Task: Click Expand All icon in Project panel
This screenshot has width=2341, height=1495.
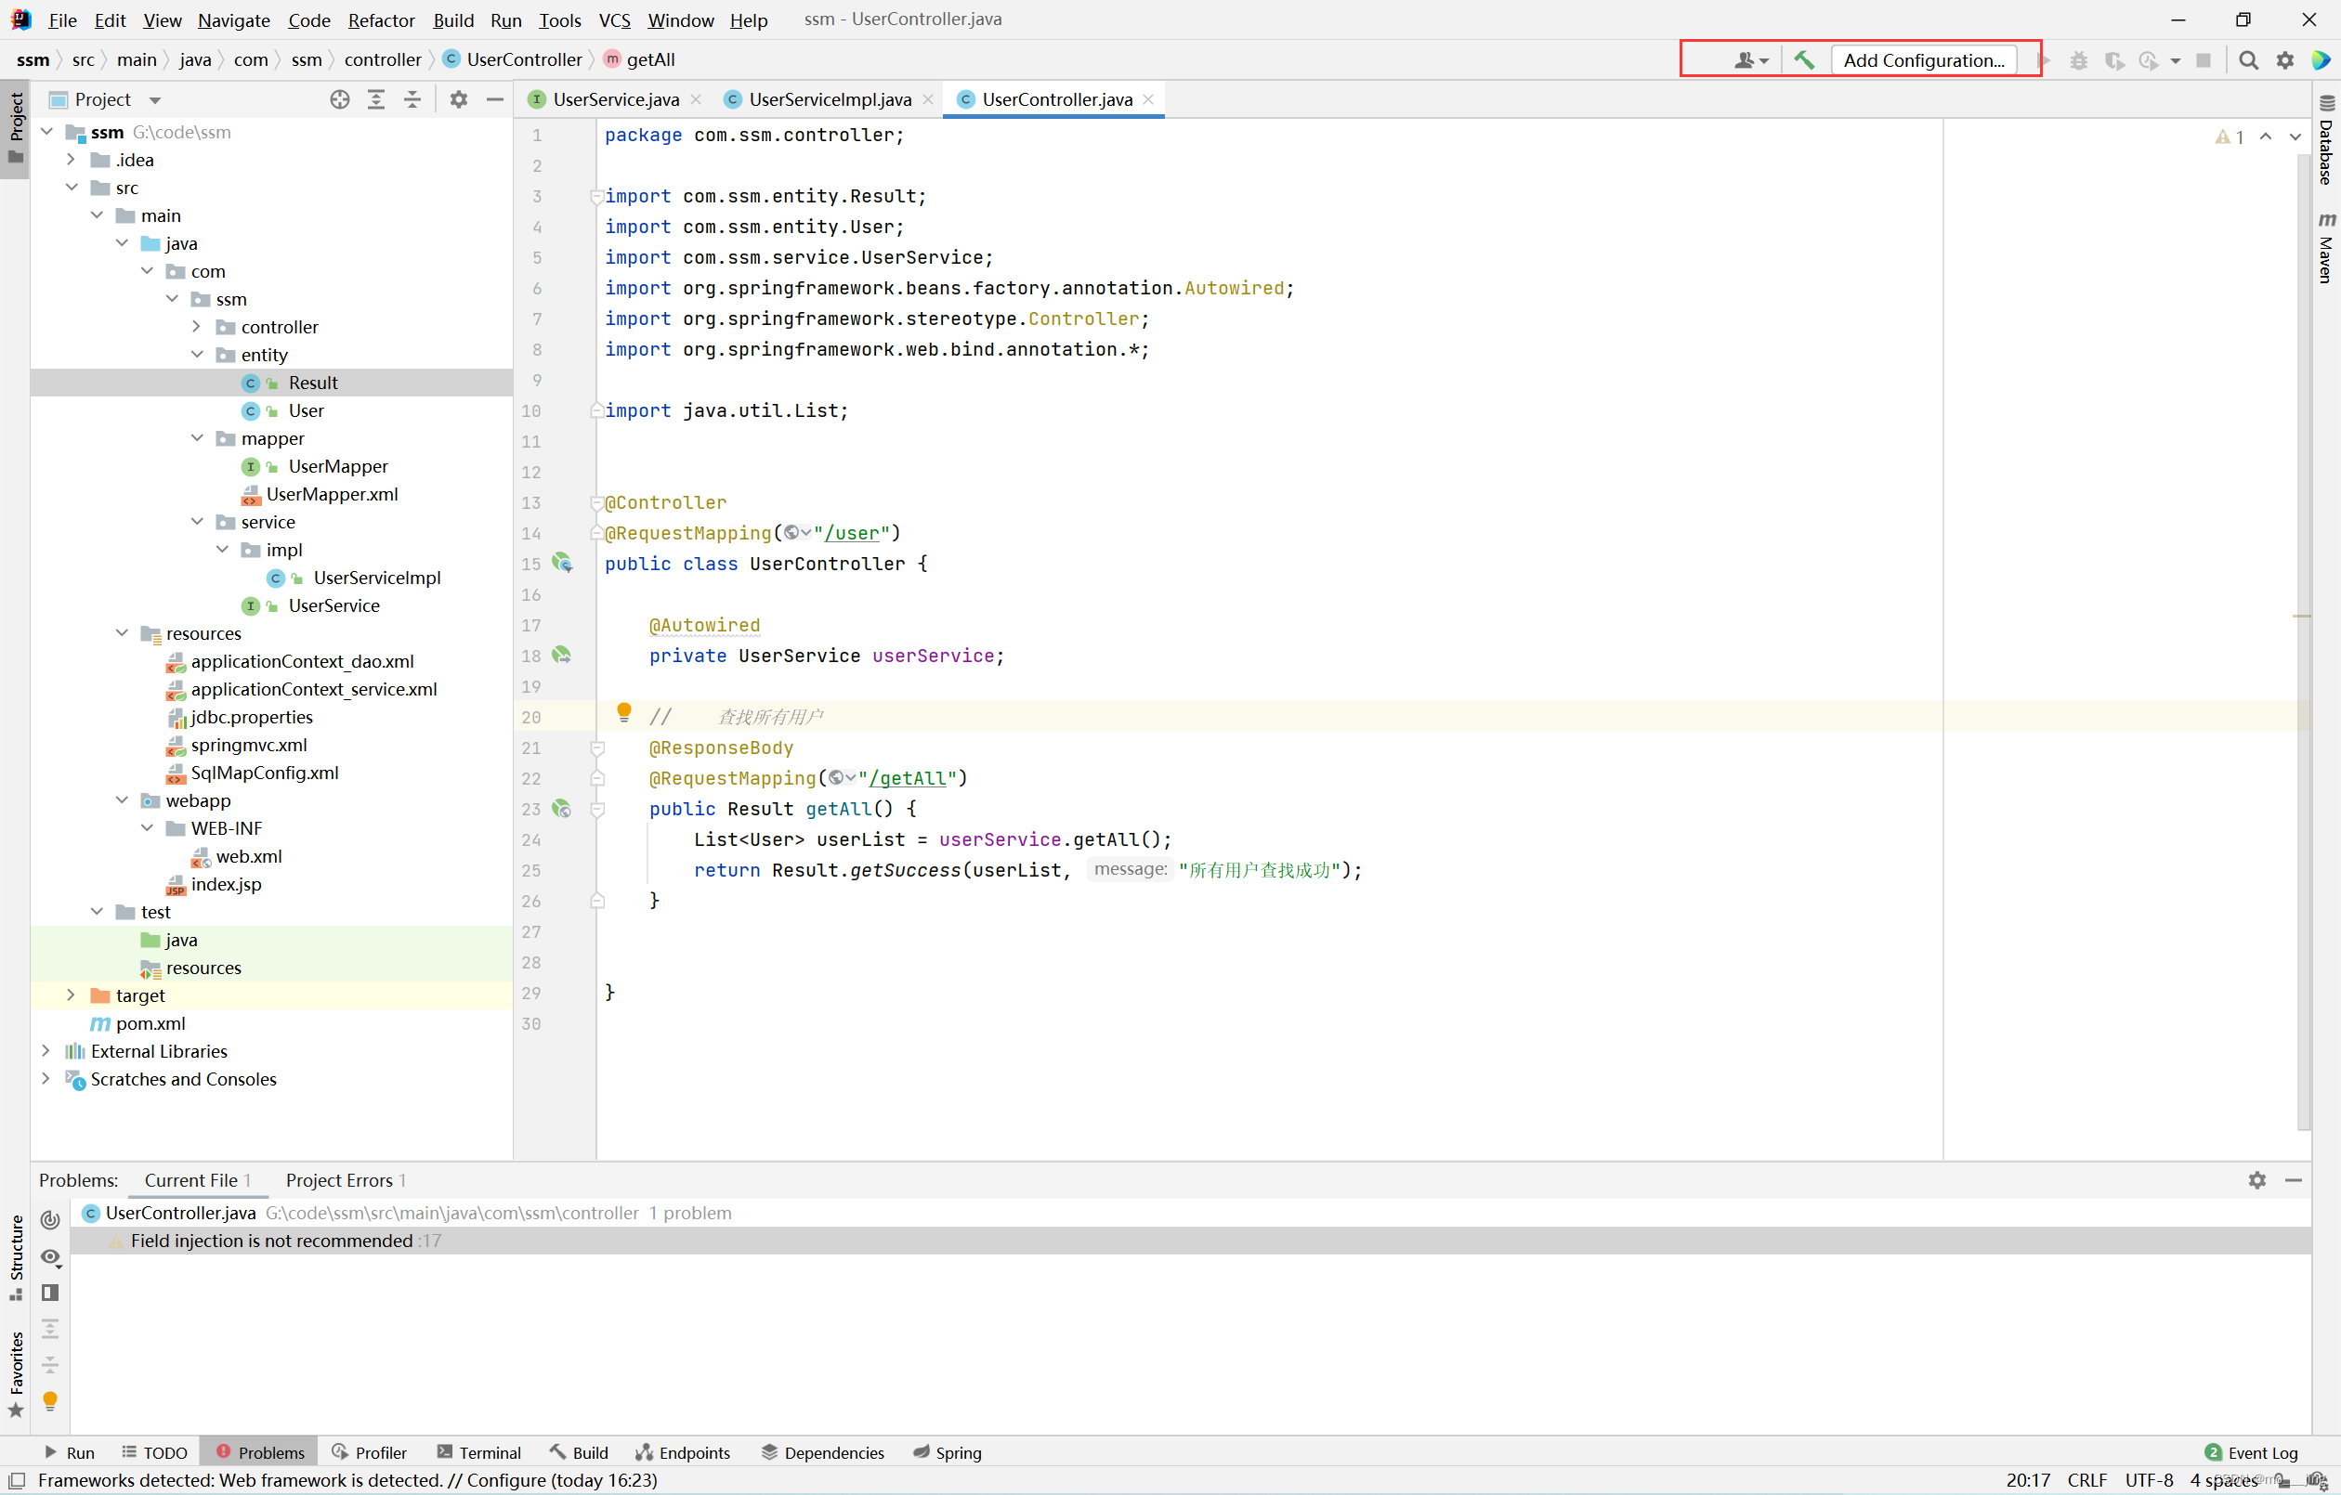Action: point(376,99)
